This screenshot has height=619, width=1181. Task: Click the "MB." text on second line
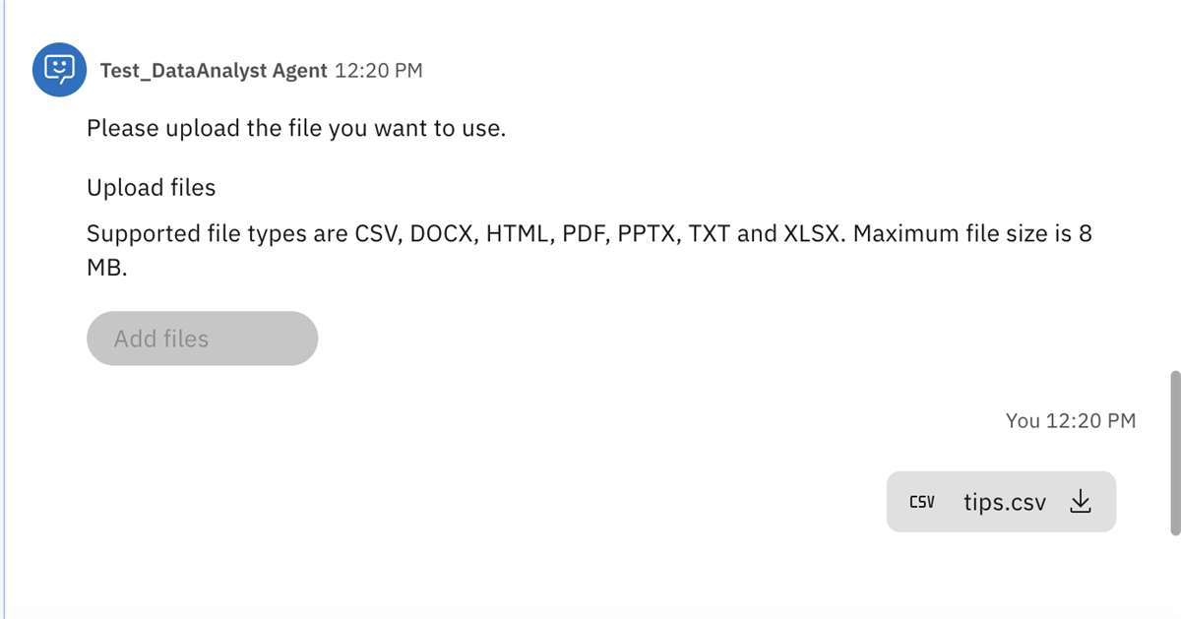click(x=107, y=268)
